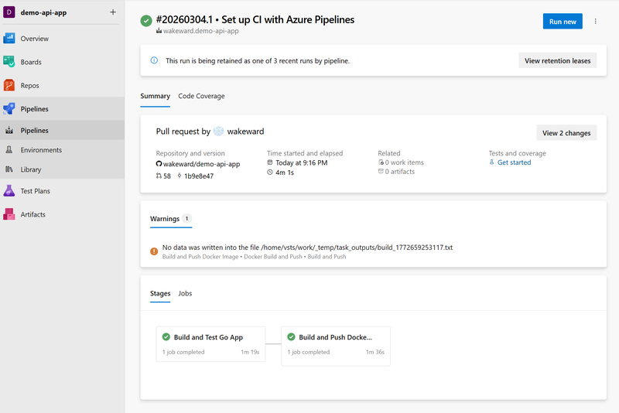Select the Summary tab
The width and height of the screenshot is (619, 413).
pos(155,96)
